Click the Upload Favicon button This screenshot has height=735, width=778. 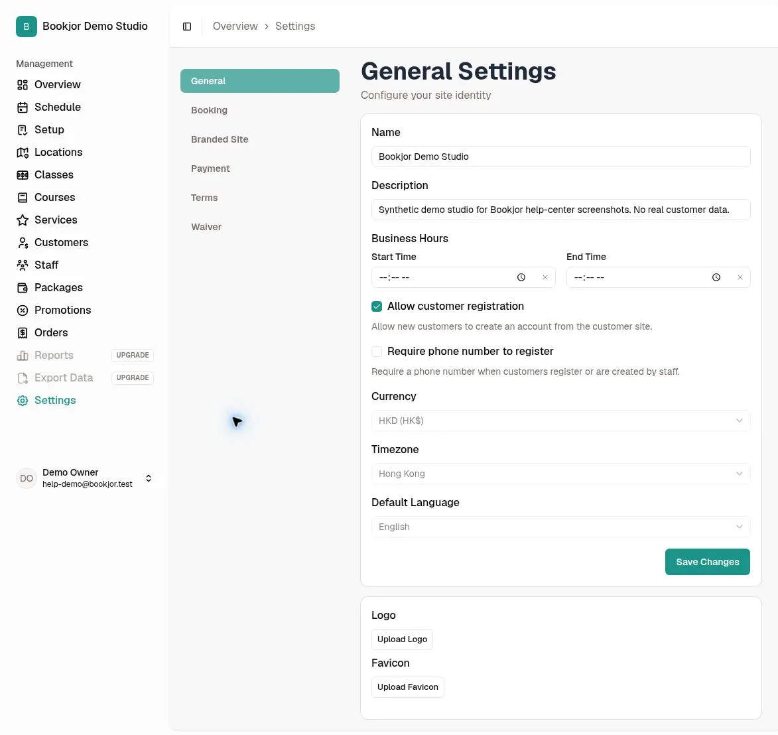coord(407,687)
